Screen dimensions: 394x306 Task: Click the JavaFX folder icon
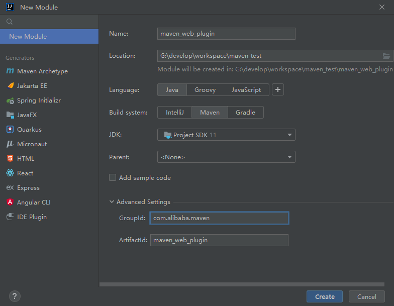[x=10, y=115]
